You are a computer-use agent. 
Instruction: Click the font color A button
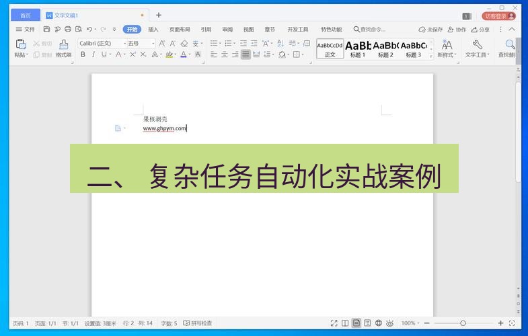point(184,54)
